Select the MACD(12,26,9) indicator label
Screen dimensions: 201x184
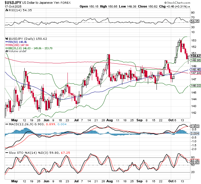[18, 124]
